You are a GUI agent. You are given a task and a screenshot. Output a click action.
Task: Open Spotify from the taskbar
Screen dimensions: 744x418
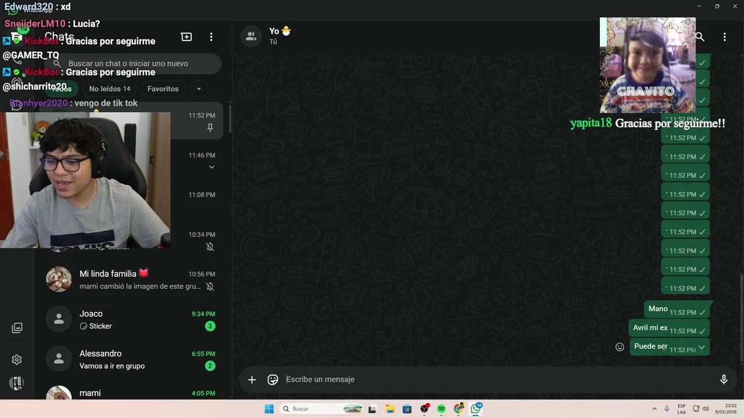(x=441, y=409)
